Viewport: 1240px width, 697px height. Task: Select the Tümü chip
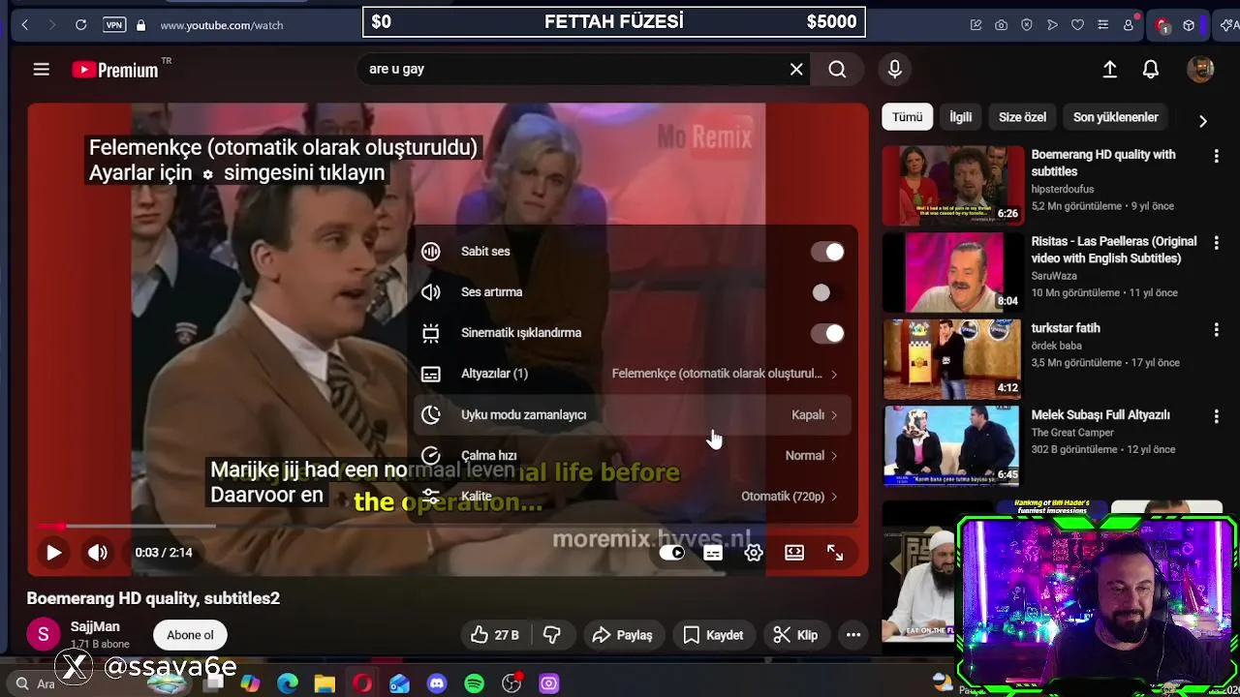point(908,117)
